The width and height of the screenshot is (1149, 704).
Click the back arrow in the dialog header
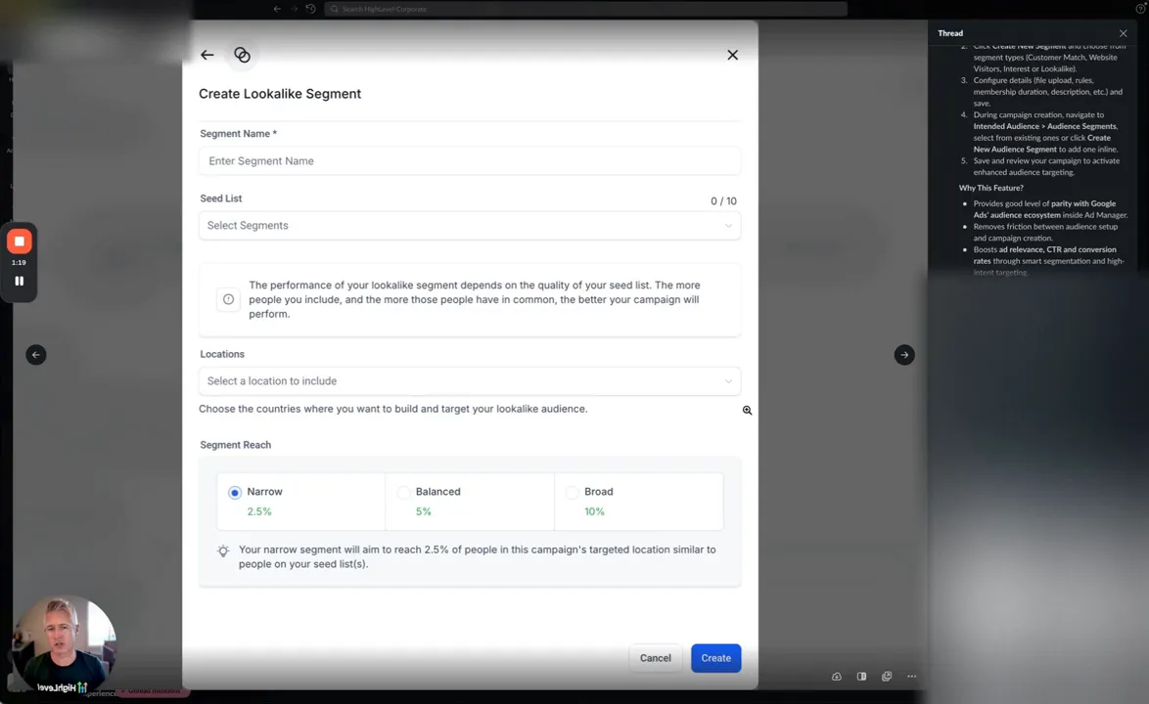point(207,55)
